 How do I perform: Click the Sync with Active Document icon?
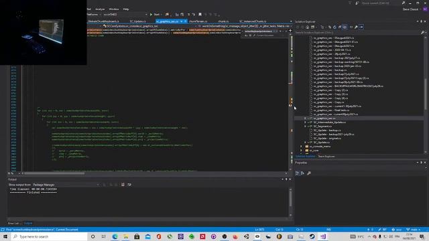(x=330, y=27)
